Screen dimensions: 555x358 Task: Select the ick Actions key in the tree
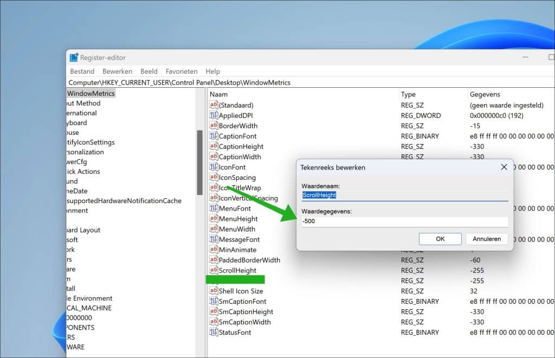click(x=83, y=172)
